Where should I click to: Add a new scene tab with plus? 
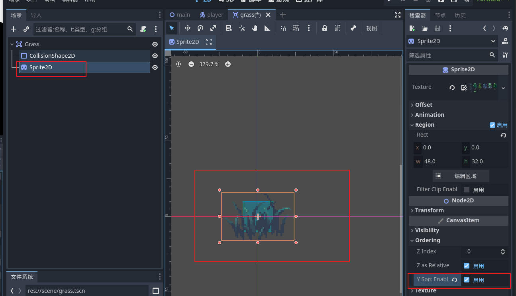click(x=283, y=15)
